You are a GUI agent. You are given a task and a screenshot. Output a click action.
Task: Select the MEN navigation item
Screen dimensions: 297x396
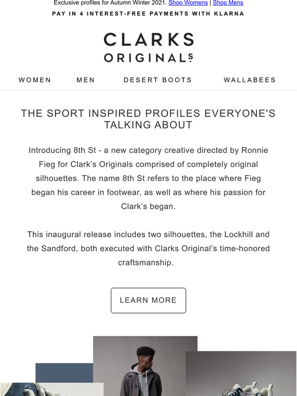point(86,80)
